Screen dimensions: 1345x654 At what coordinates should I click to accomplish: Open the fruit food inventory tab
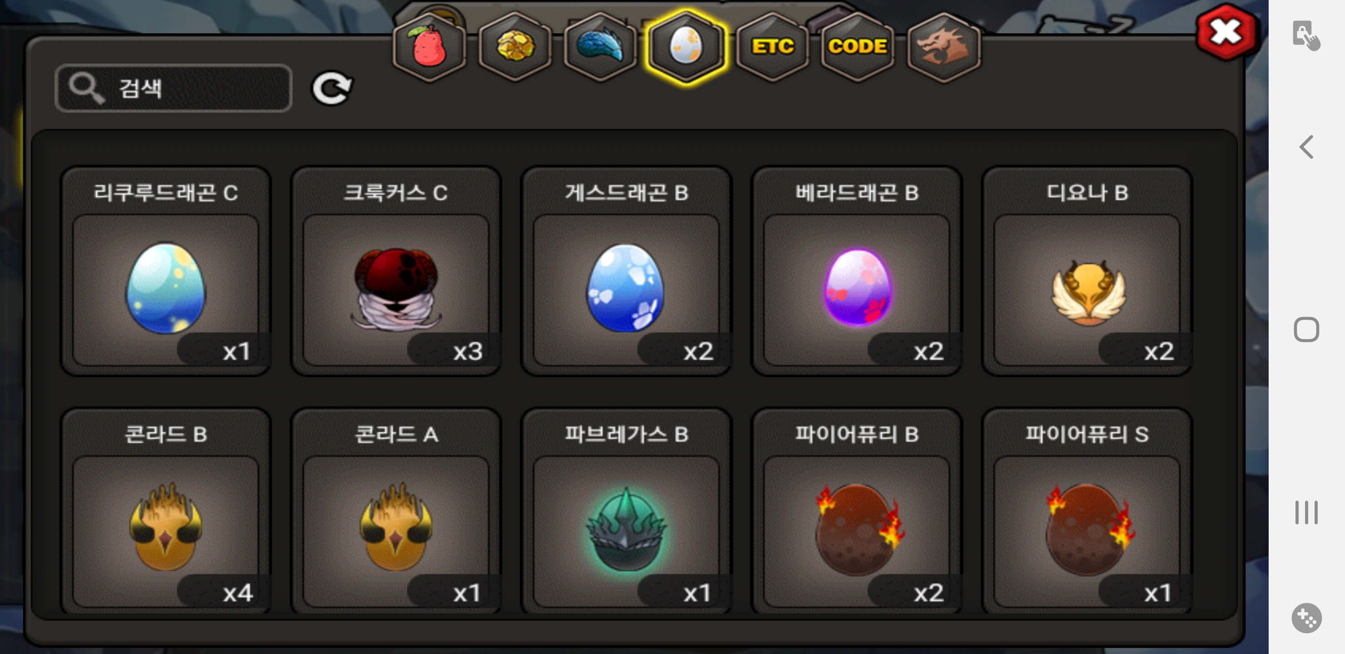(429, 47)
